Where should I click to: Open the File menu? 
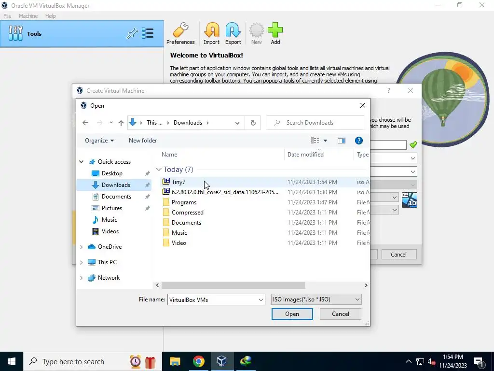(7, 16)
